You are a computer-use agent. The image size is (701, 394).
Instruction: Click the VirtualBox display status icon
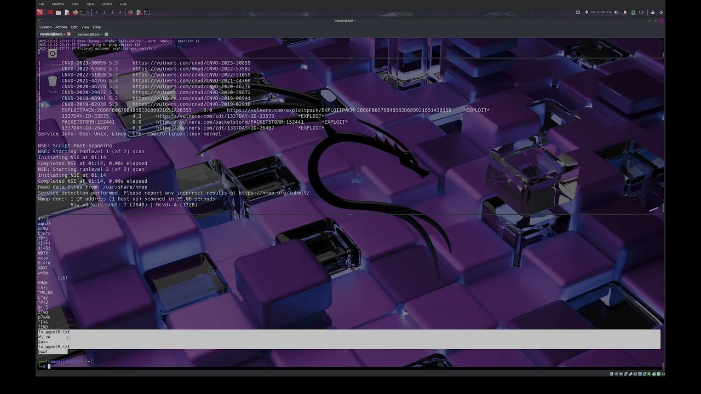pos(640,374)
